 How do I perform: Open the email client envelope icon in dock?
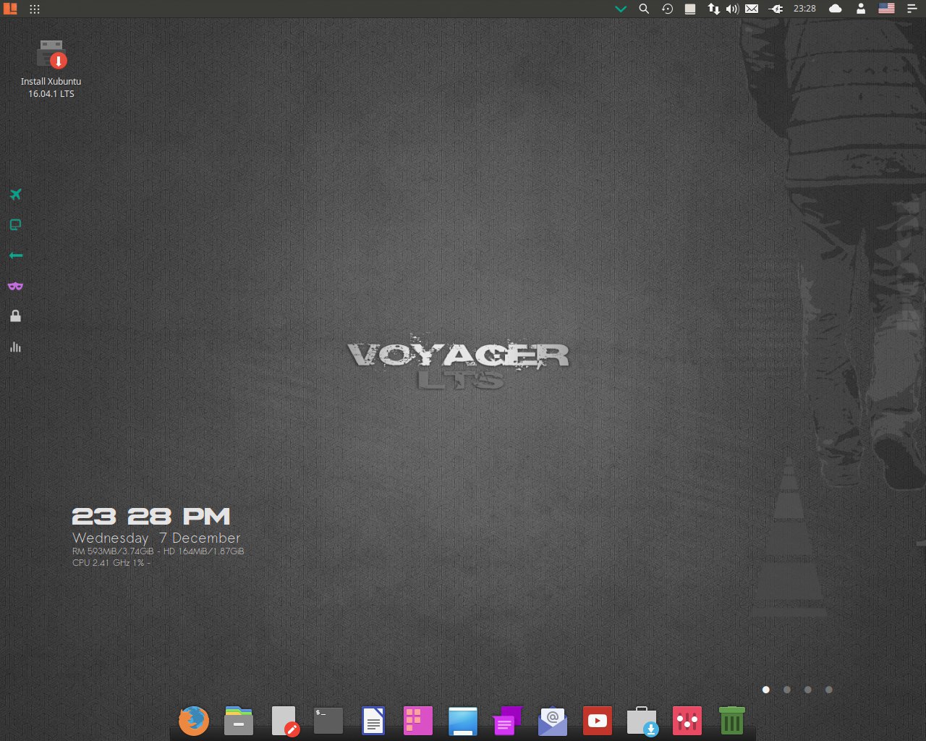pos(553,721)
